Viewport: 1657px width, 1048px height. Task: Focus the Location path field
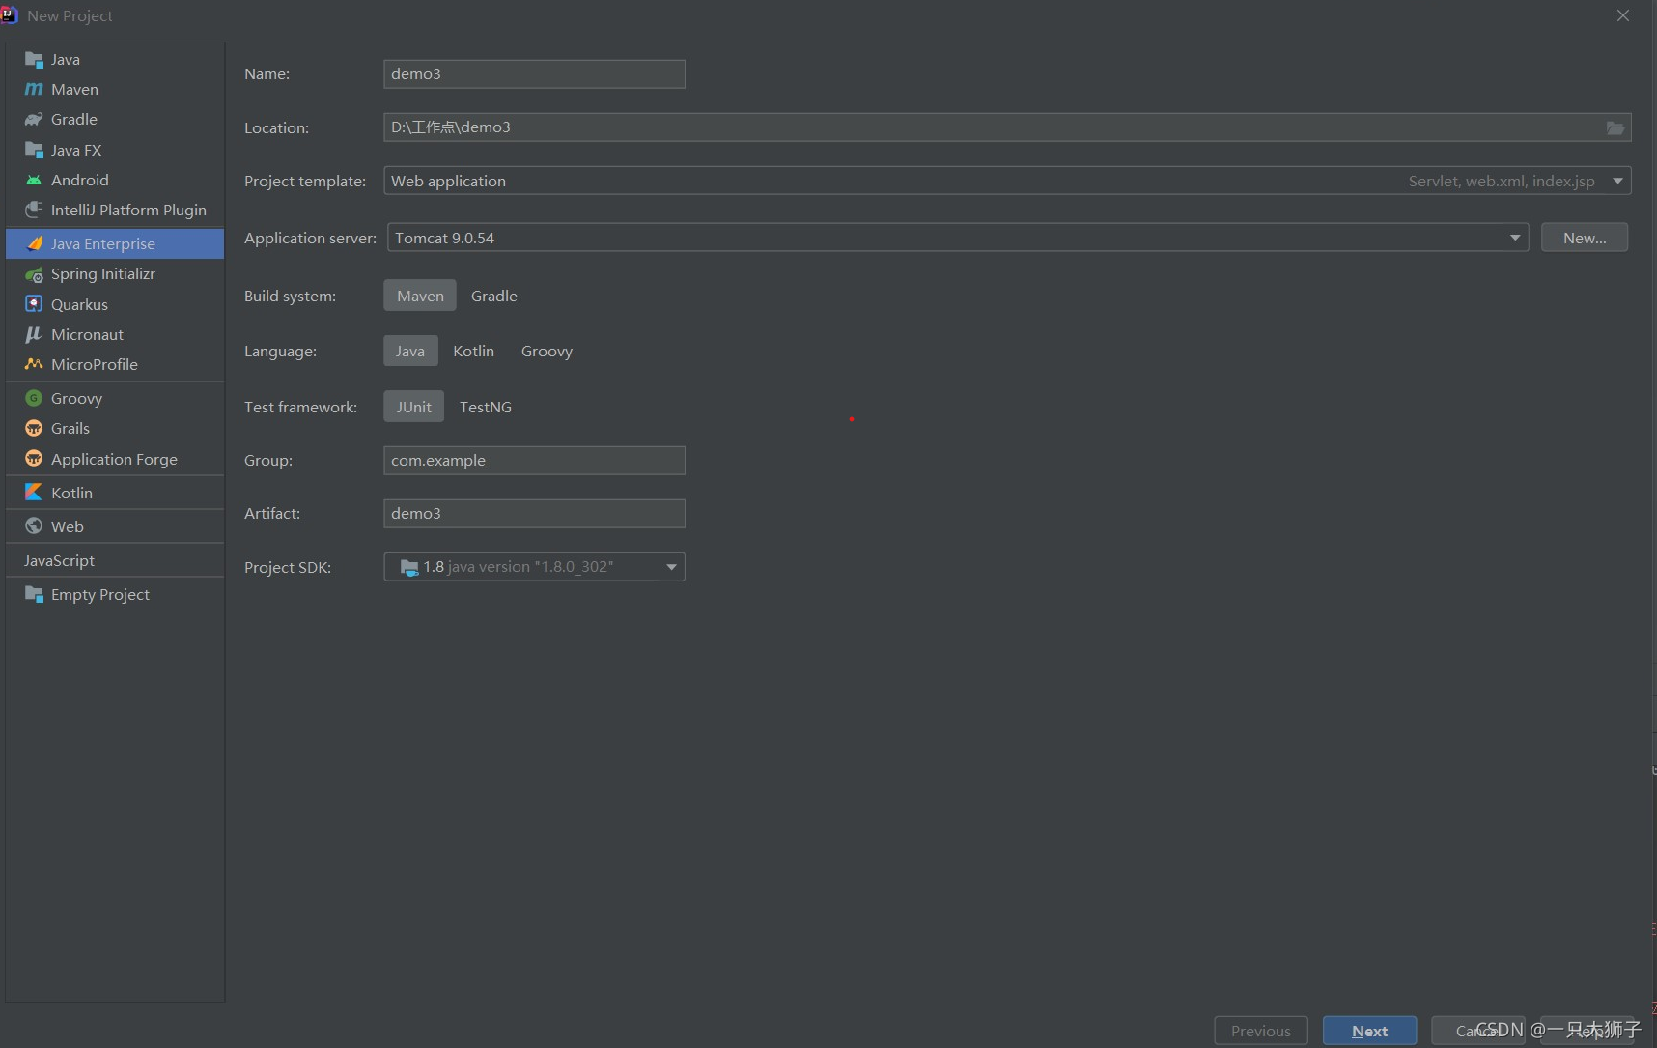[x=1007, y=127]
